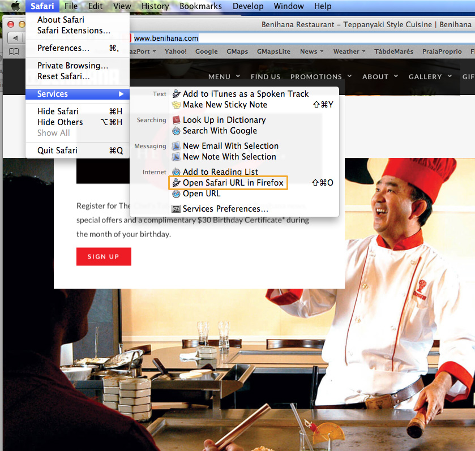Open the Edit menu
This screenshot has width=475, height=451.
coord(96,6)
